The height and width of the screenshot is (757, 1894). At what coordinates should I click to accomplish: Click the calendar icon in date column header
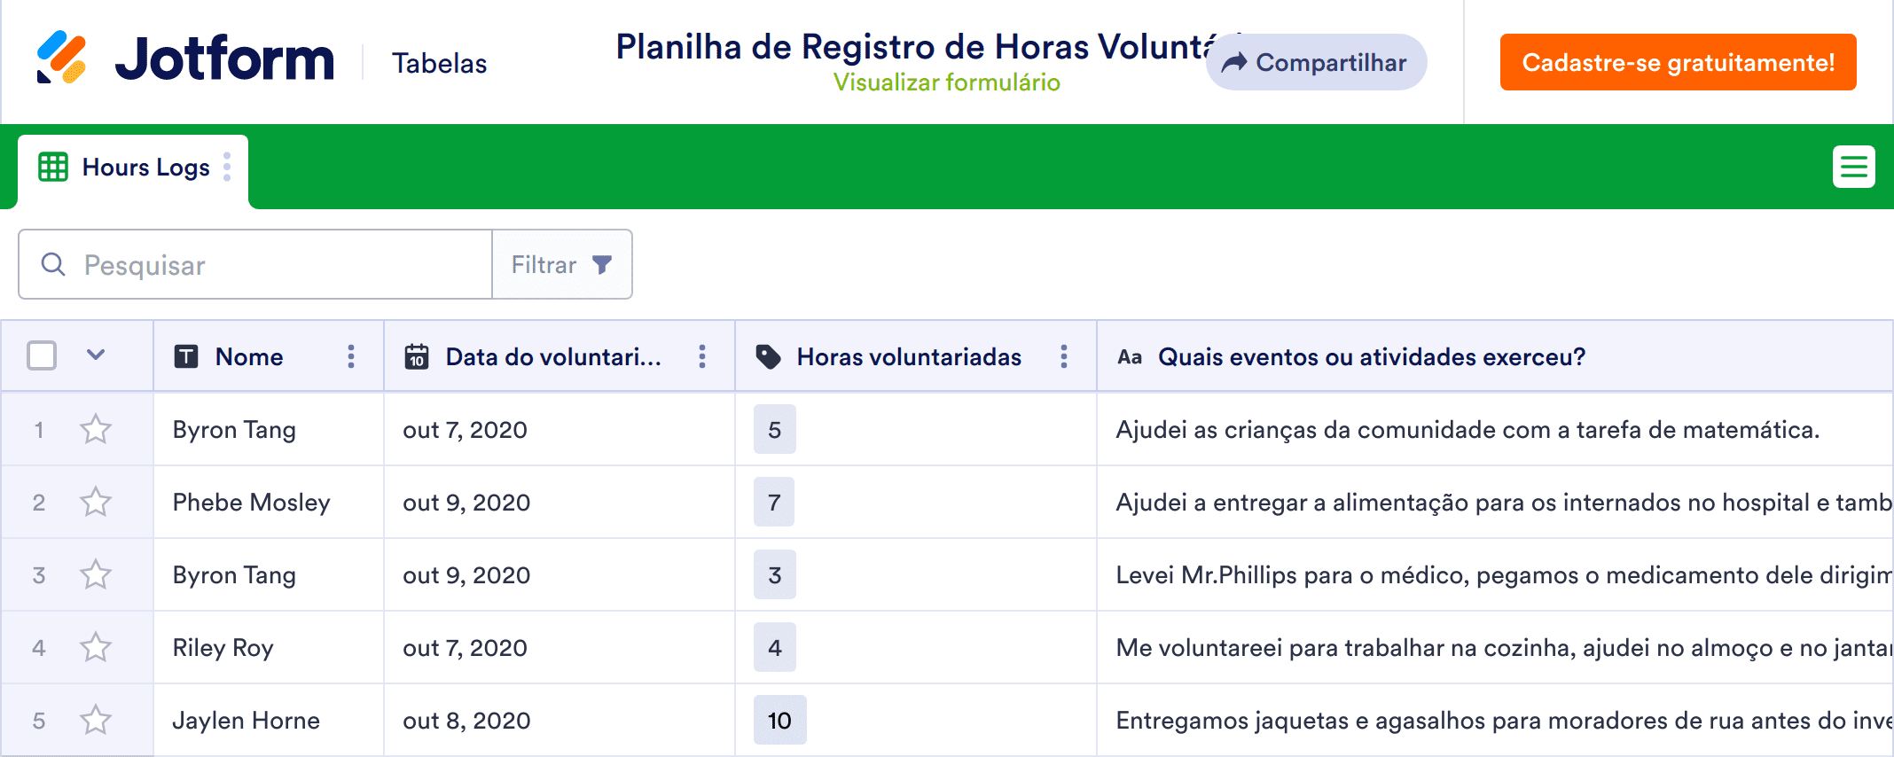tap(417, 356)
